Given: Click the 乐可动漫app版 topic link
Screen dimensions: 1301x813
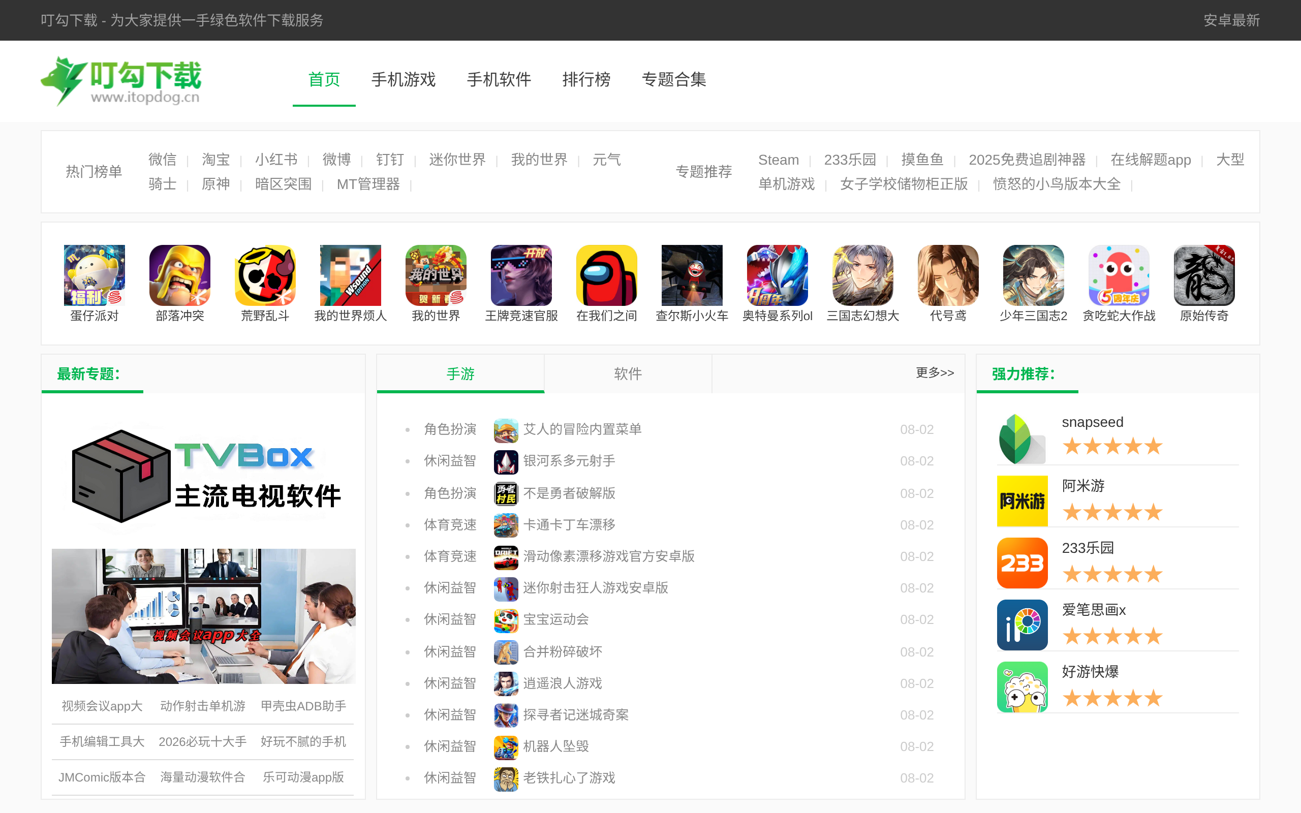Looking at the screenshot, I should click(304, 777).
